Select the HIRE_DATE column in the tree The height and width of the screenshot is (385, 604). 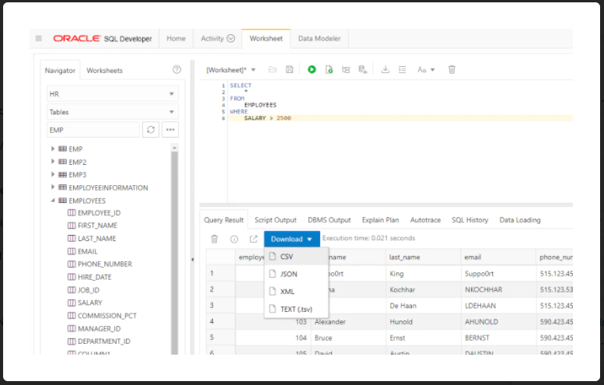pyautogui.click(x=94, y=277)
